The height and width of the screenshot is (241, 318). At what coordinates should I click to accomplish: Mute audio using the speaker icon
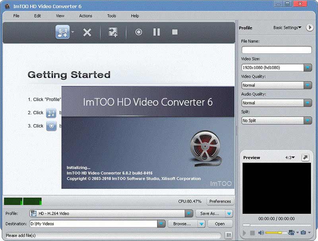pos(261,232)
